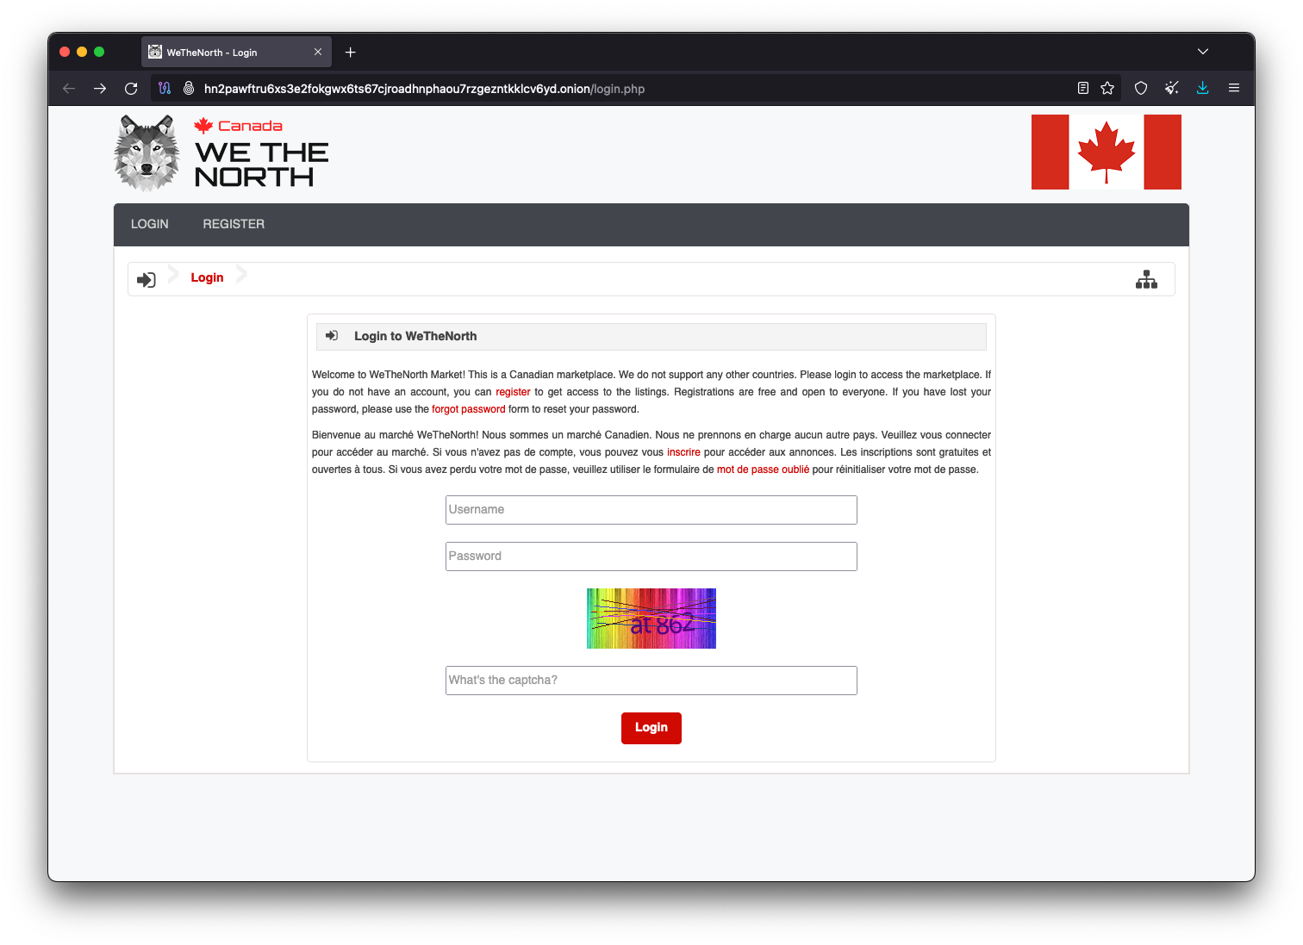Click the rainbow captcha image
The image size is (1303, 945).
pos(651,618)
